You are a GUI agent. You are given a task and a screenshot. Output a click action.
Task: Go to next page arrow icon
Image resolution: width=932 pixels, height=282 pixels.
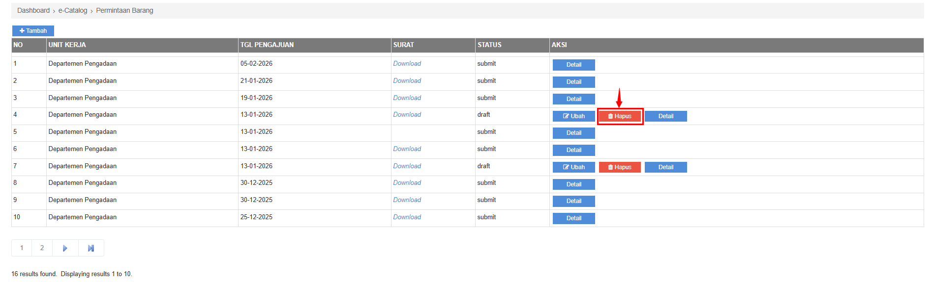coord(65,248)
